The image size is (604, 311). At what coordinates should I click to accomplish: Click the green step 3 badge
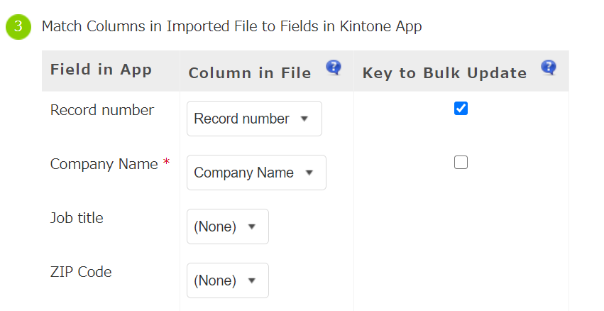click(18, 27)
